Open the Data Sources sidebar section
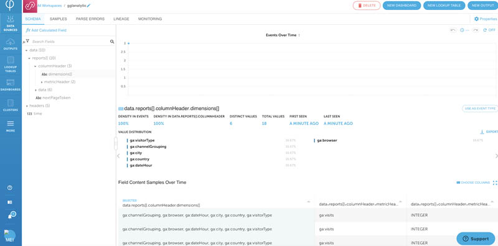Image resolution: width=498 pixels, height=246 pixels. [11, 23]
